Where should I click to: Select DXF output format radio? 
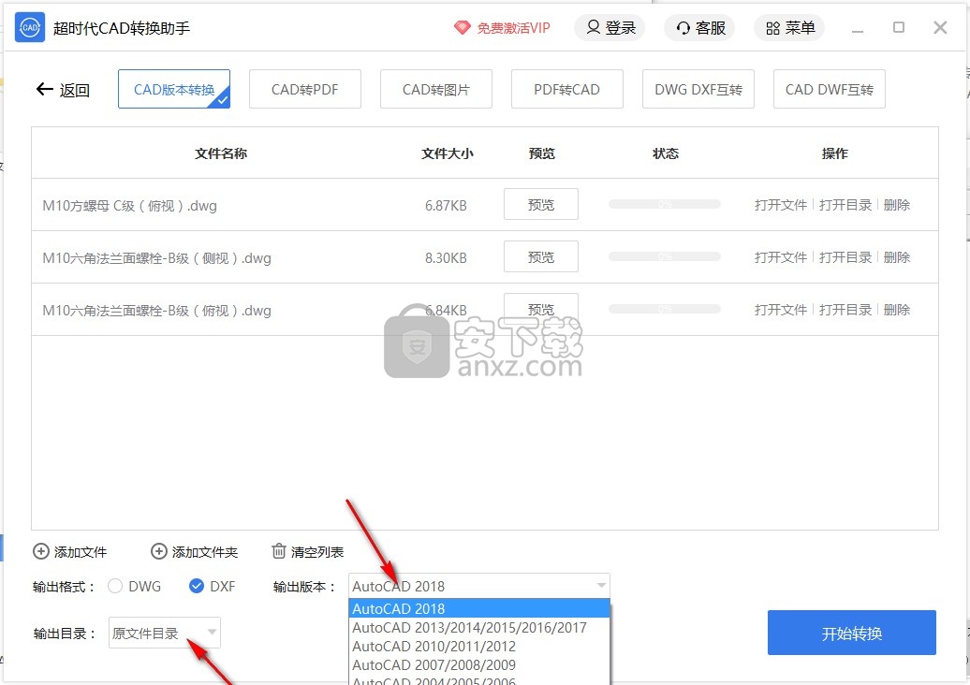click(x=197, y=586)
